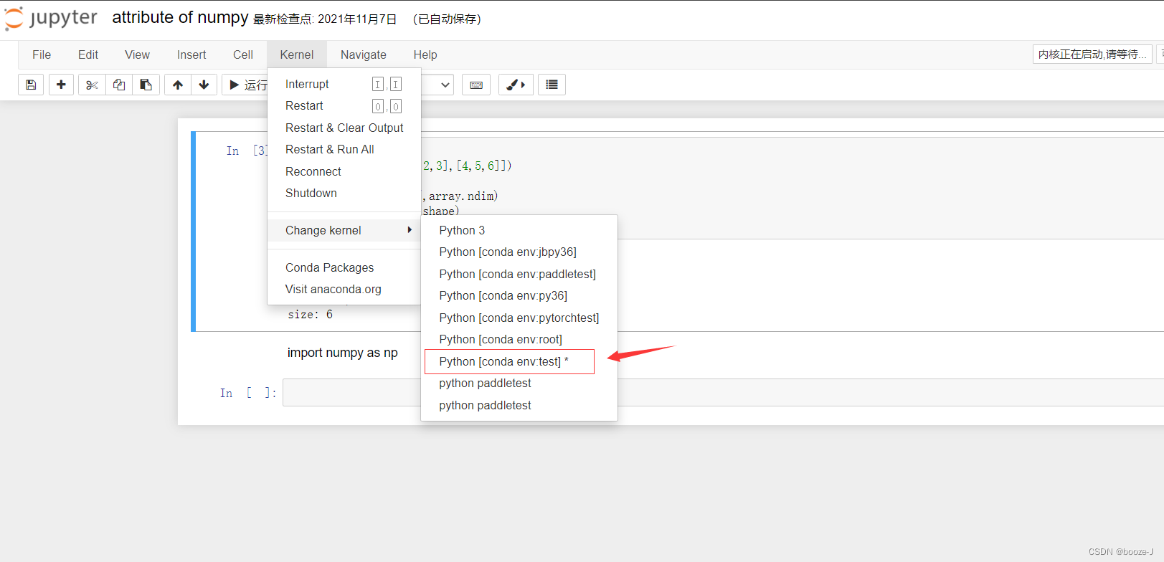Select Python [conda env:paddletest] kernel

[519, 274]
